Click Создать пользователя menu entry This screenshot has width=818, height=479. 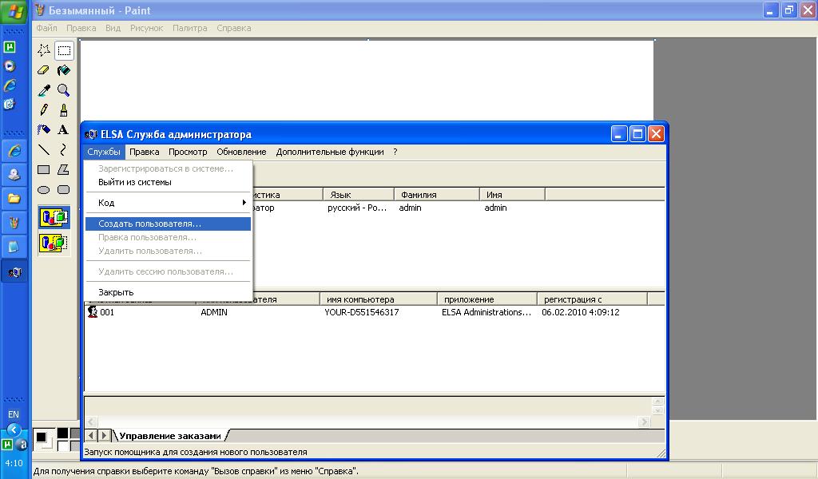point(149,224)
